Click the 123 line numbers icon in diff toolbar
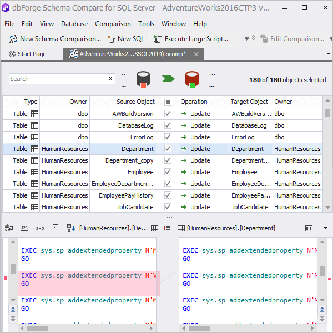This screenshot has height=333, width=333. coord(24,228)
